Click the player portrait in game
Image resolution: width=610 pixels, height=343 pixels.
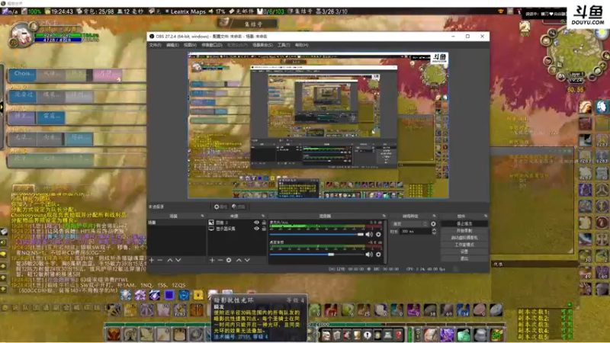pyautogui.click(x=22, y=36)
